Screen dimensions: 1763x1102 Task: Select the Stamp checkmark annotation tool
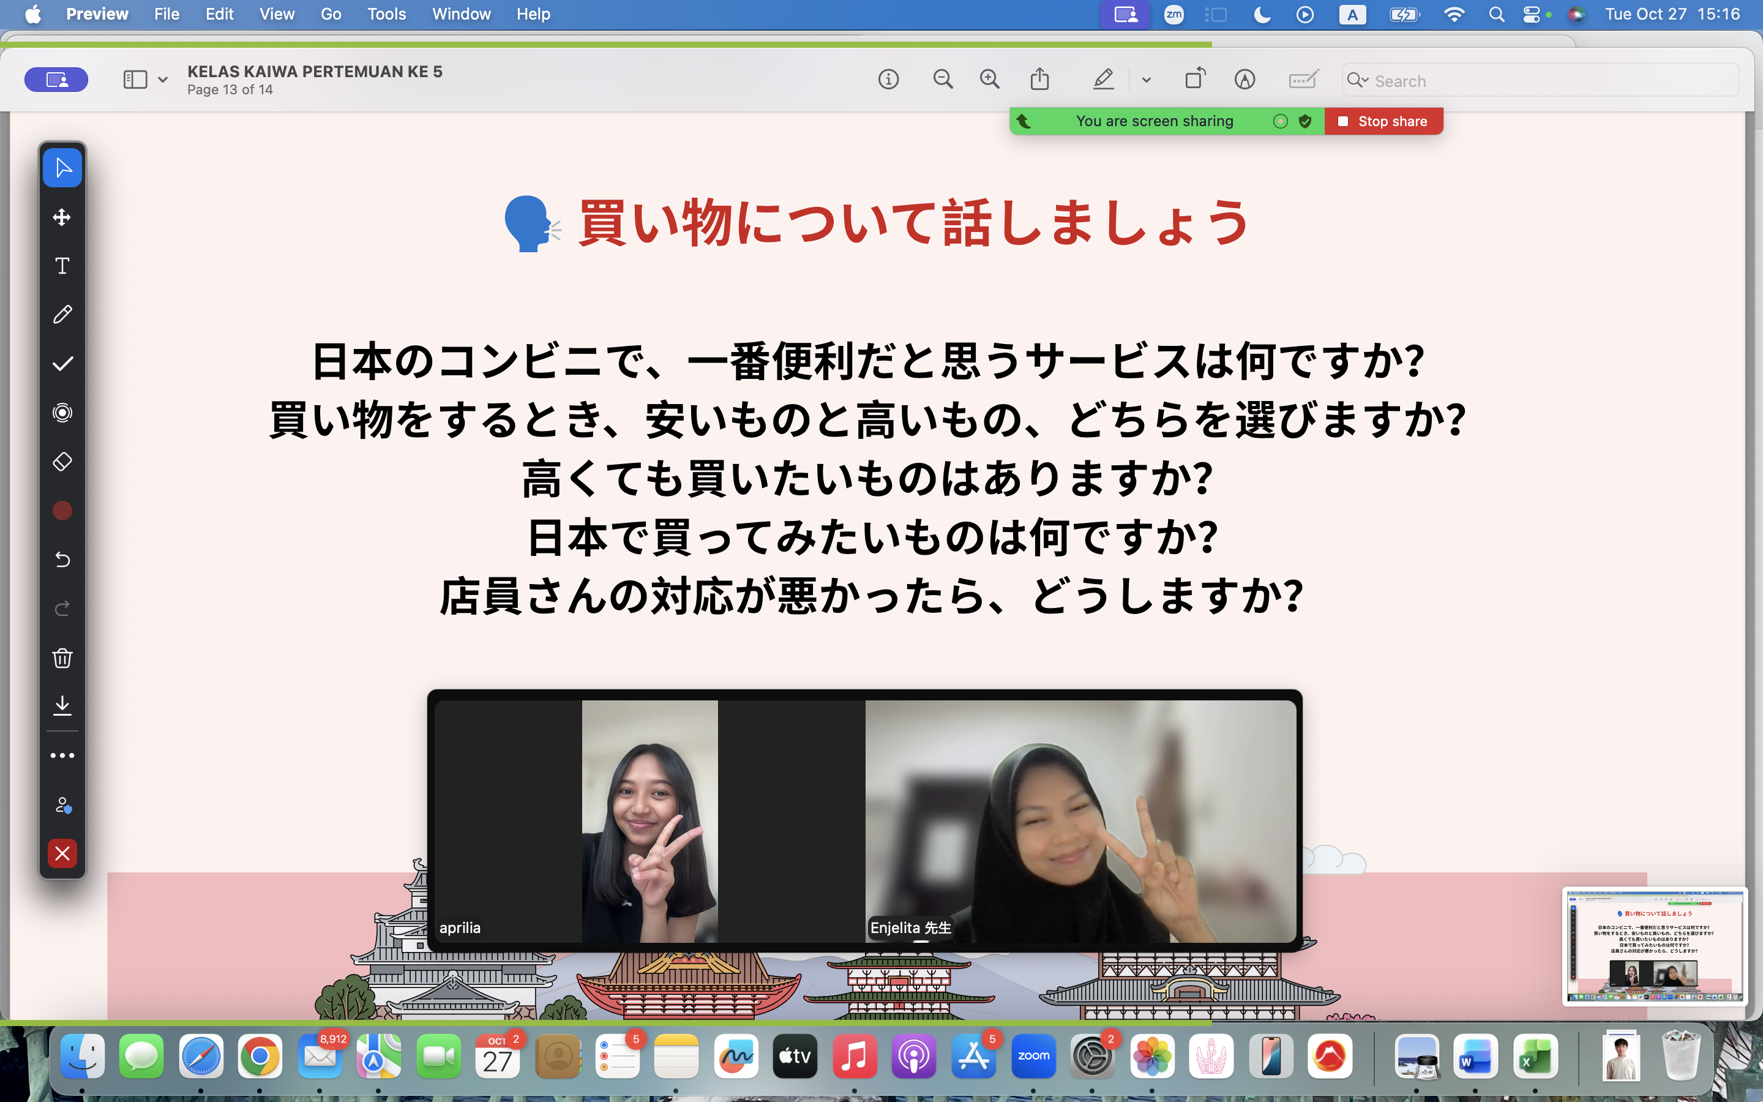click(x=62, y=364)
